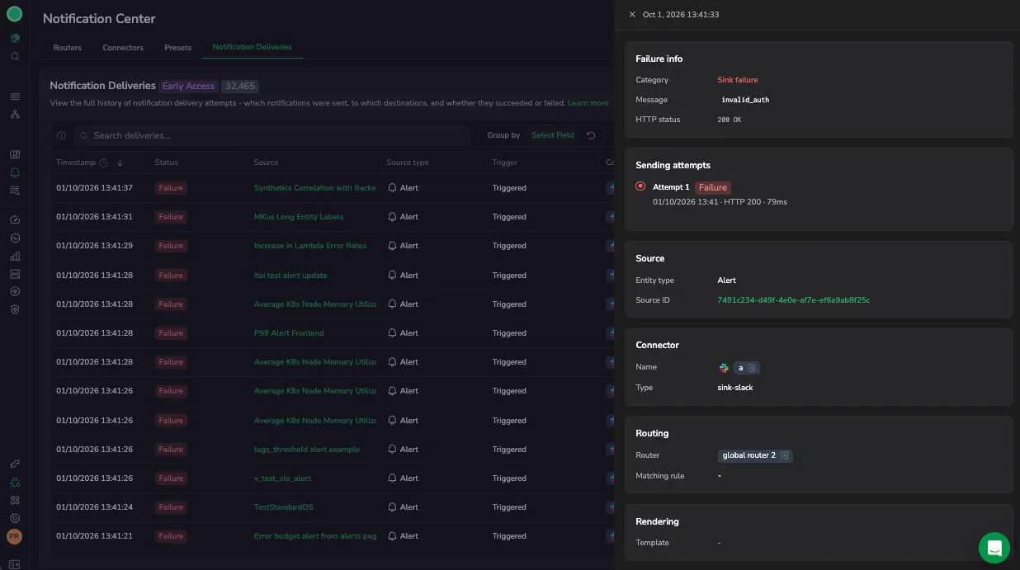Select the Attempt 1 radio button
The height and width of the screenshot is (570, 1020).
pyautogui.click(x=640, y=186)
